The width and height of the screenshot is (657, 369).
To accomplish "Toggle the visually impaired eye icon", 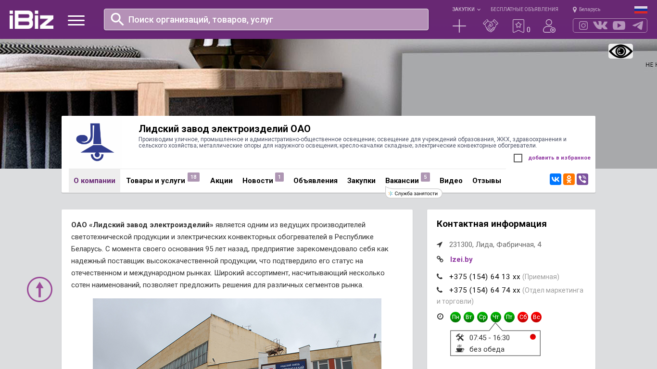I will [x=620, y=51].
